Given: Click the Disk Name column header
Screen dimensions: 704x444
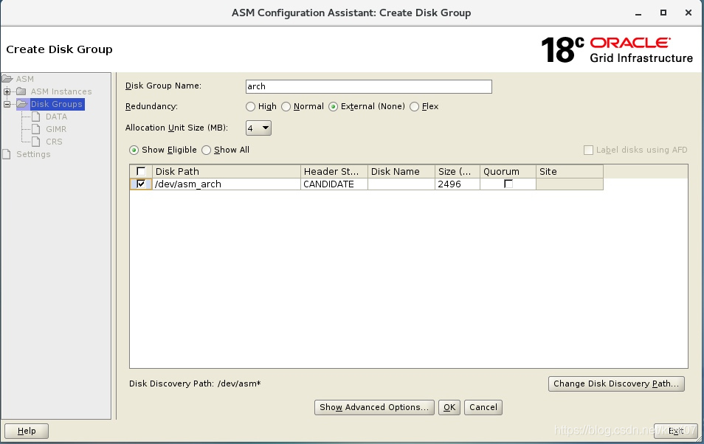Looking at the screenshot, I should click(401, 172).
